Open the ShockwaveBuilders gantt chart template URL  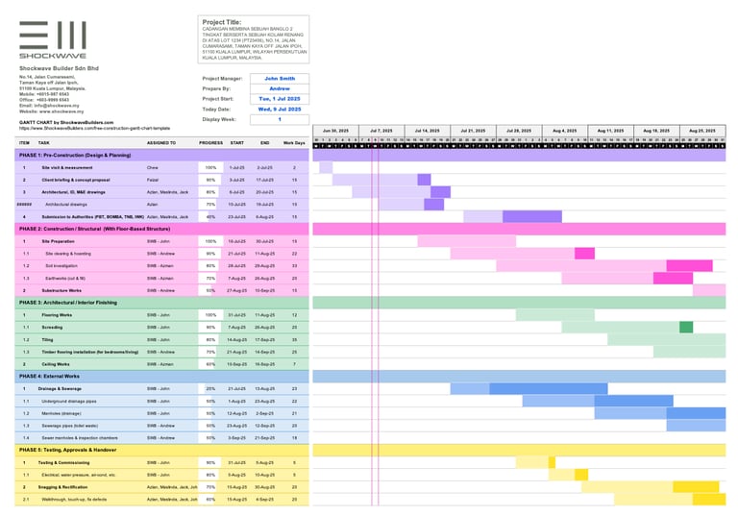[94, 128]
